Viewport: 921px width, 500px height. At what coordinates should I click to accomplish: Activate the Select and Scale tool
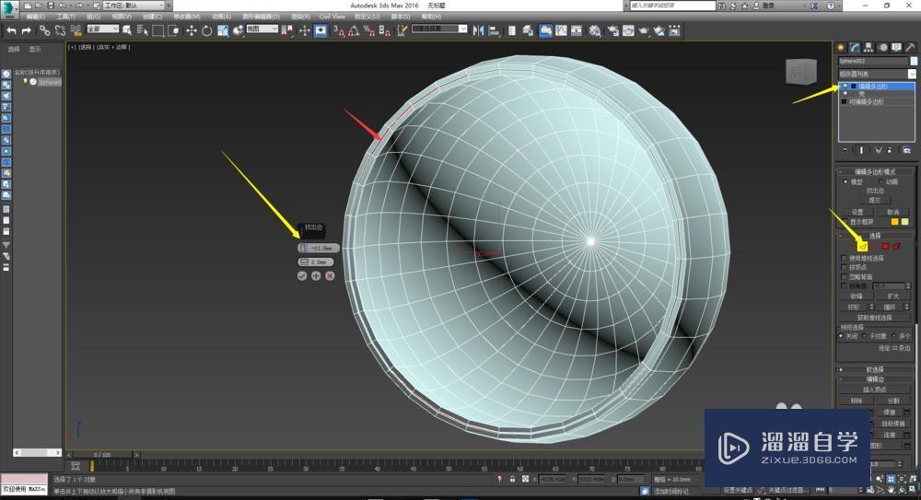[x=223, y=30]
